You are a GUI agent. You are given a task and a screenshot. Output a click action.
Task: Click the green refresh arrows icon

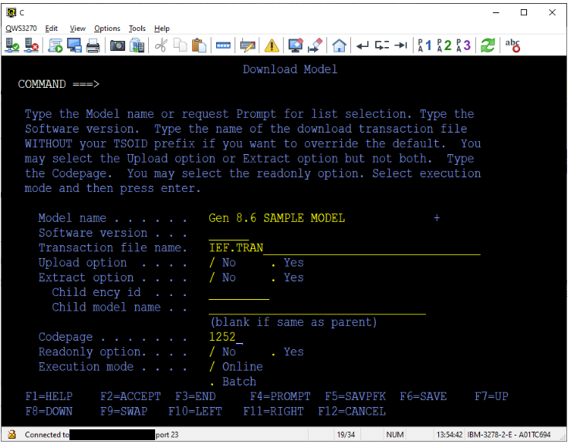pos(487,45)
